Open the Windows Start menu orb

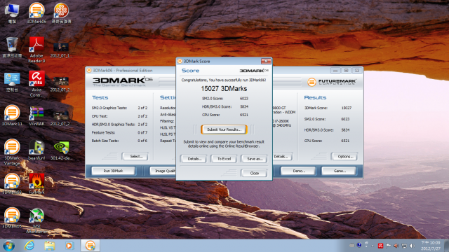(x=9, y=246)
